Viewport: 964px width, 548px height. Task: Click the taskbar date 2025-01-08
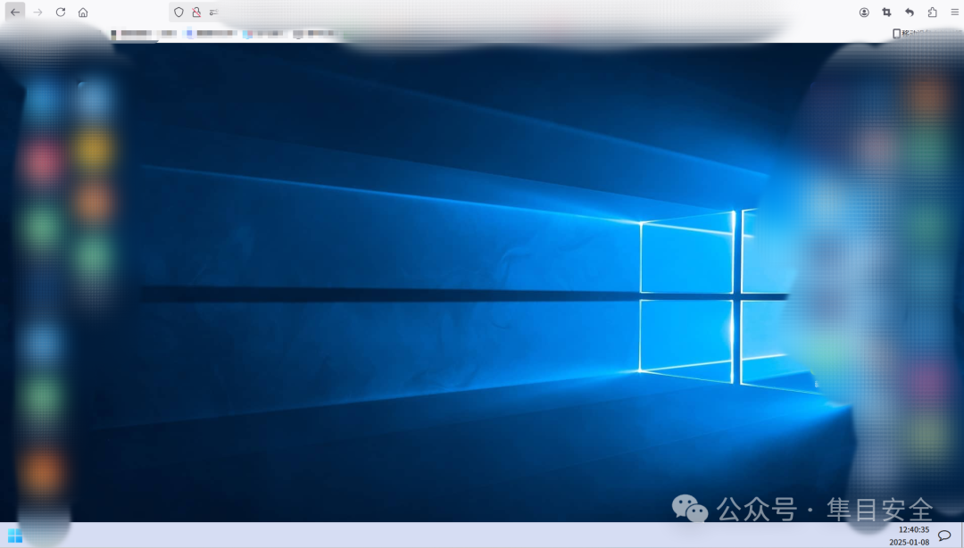coord(910,542)
